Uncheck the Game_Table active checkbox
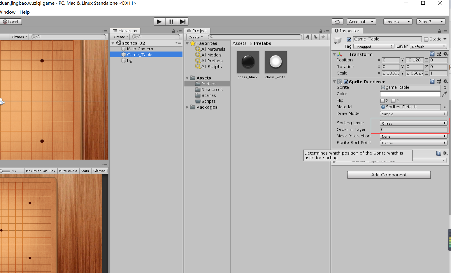451x273 pixels. coord(349,39)
